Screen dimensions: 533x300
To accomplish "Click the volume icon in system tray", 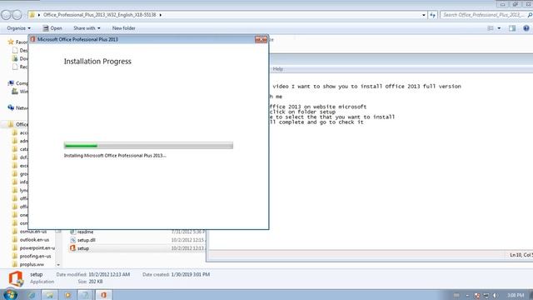I will pos(496,295).
